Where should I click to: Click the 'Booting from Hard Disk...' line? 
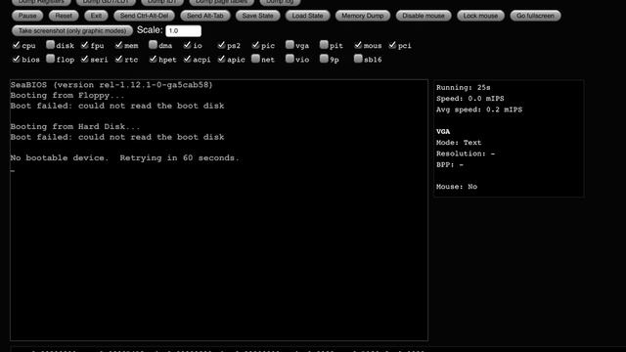point(75,126)
